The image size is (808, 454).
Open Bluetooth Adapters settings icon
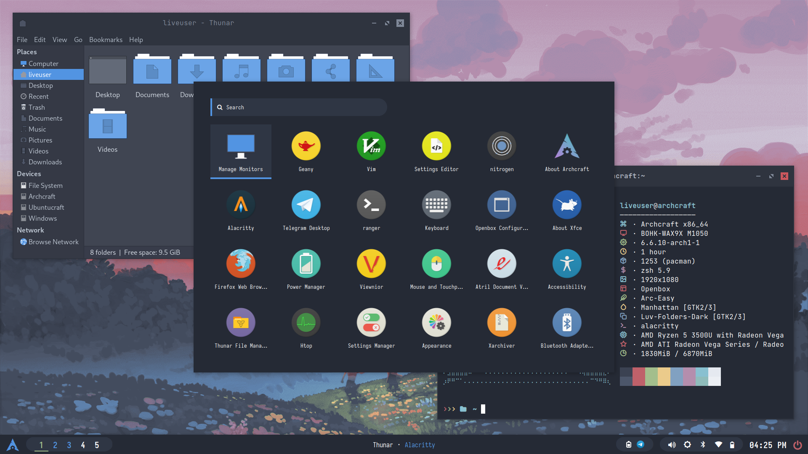(x=567, y=323)
